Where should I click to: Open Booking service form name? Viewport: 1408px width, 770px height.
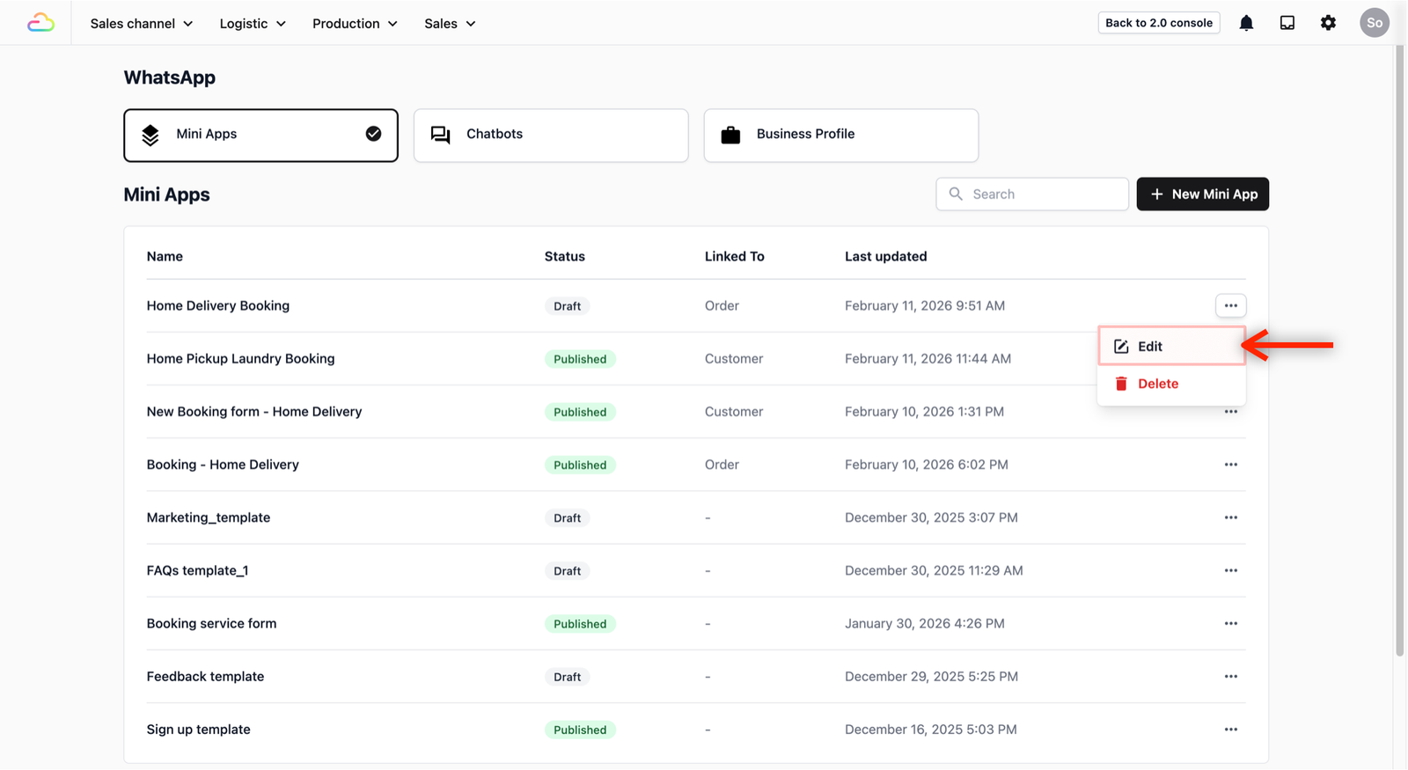click(x=211, y=623)
